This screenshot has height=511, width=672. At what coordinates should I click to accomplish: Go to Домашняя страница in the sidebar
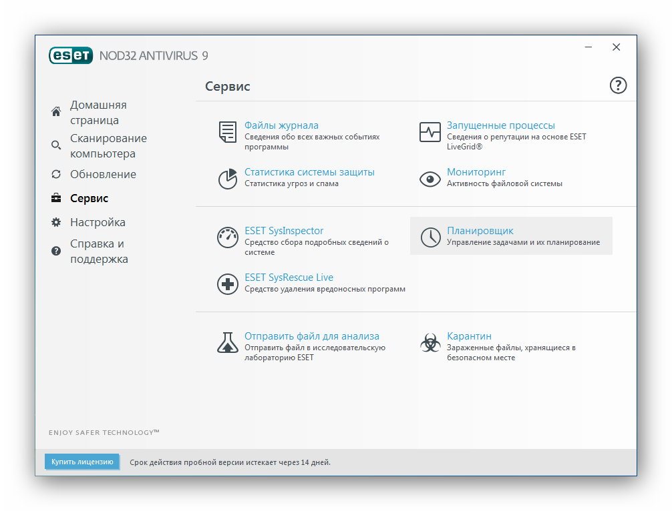pos(99,113)
